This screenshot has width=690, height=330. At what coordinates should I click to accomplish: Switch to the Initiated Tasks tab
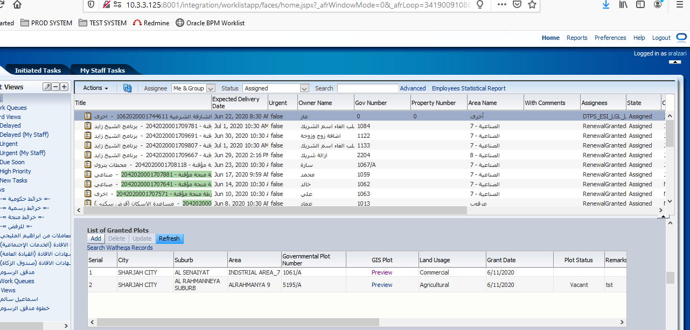38,71
